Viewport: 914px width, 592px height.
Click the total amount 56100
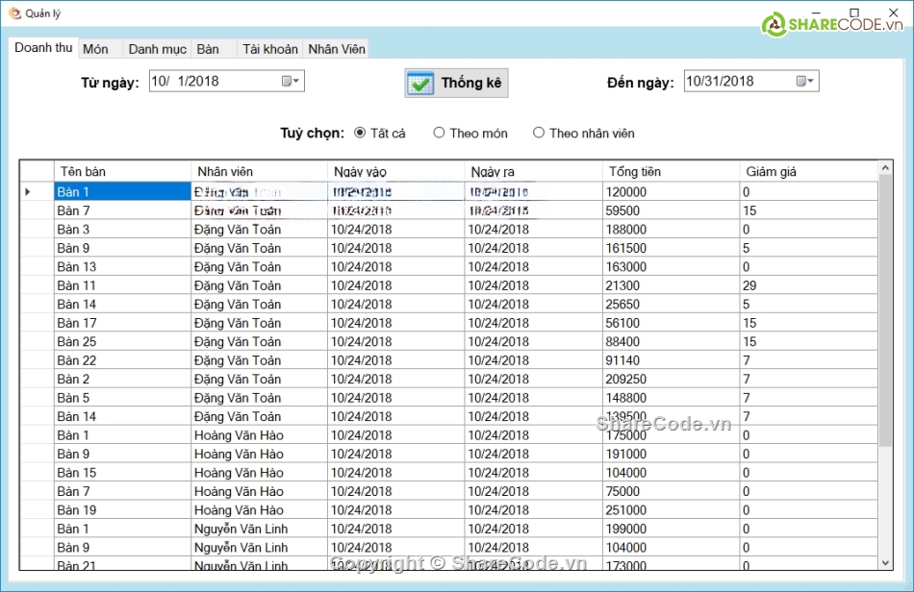(671, 323)
